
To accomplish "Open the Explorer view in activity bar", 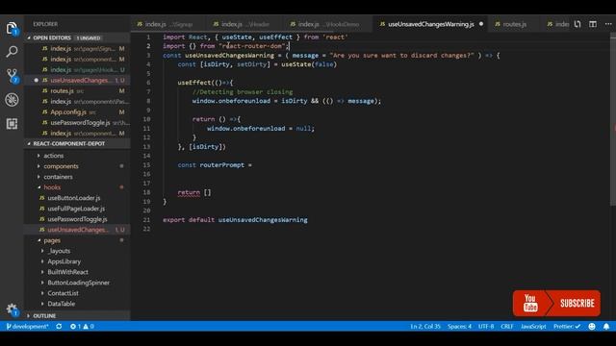I will [12, 28].
